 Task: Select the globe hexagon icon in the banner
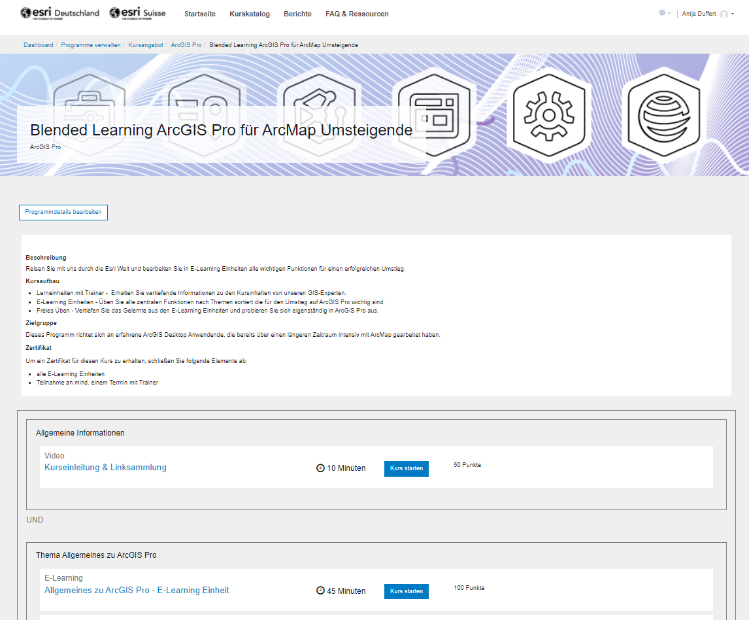(x=664, y=114)
